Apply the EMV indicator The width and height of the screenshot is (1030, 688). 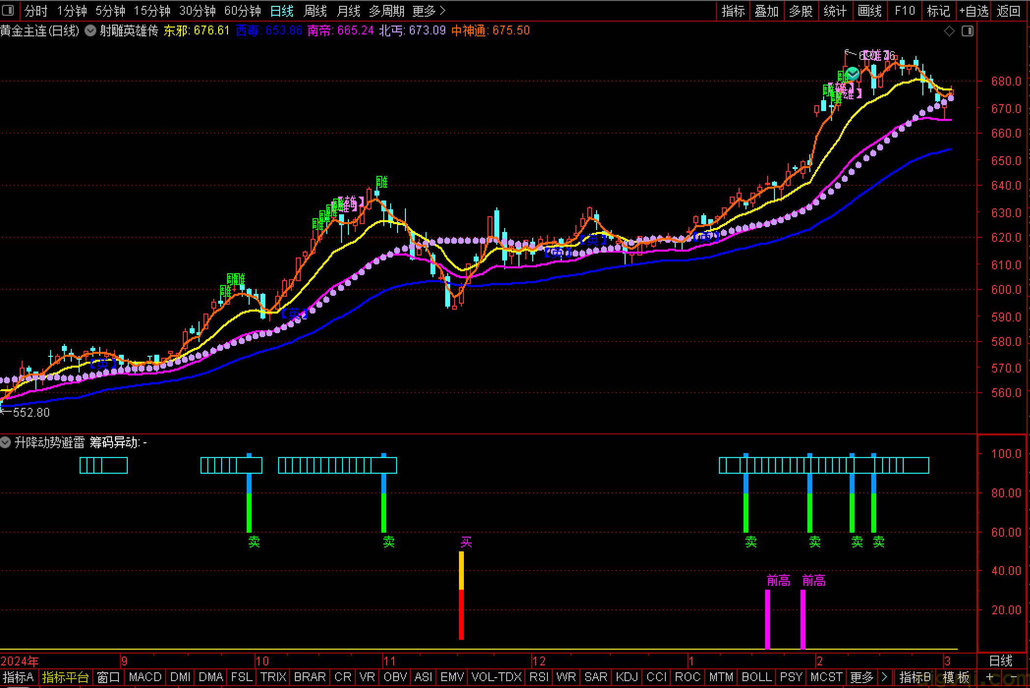click(x=452, y=677)
